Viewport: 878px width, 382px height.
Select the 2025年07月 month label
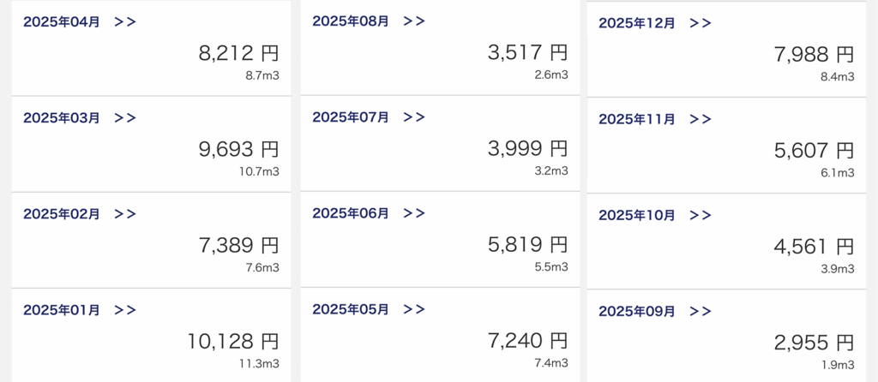(x=351, y=117)
